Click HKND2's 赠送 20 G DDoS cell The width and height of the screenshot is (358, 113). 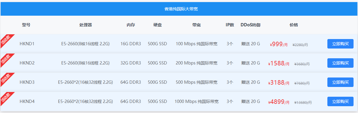coord(251,63)
